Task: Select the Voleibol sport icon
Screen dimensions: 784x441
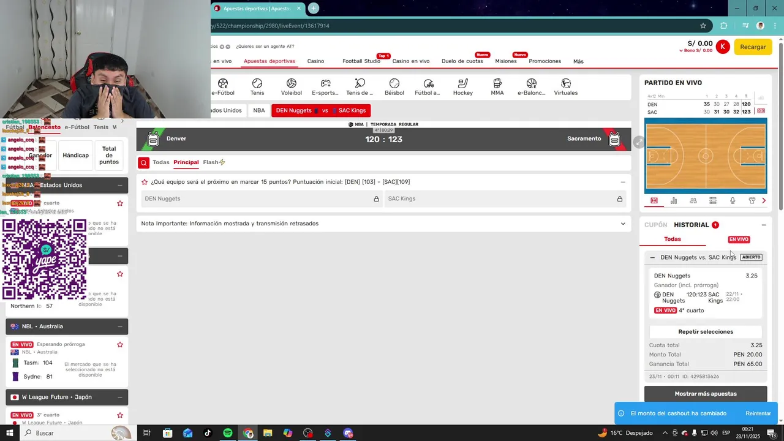Action: click(292, 83)
